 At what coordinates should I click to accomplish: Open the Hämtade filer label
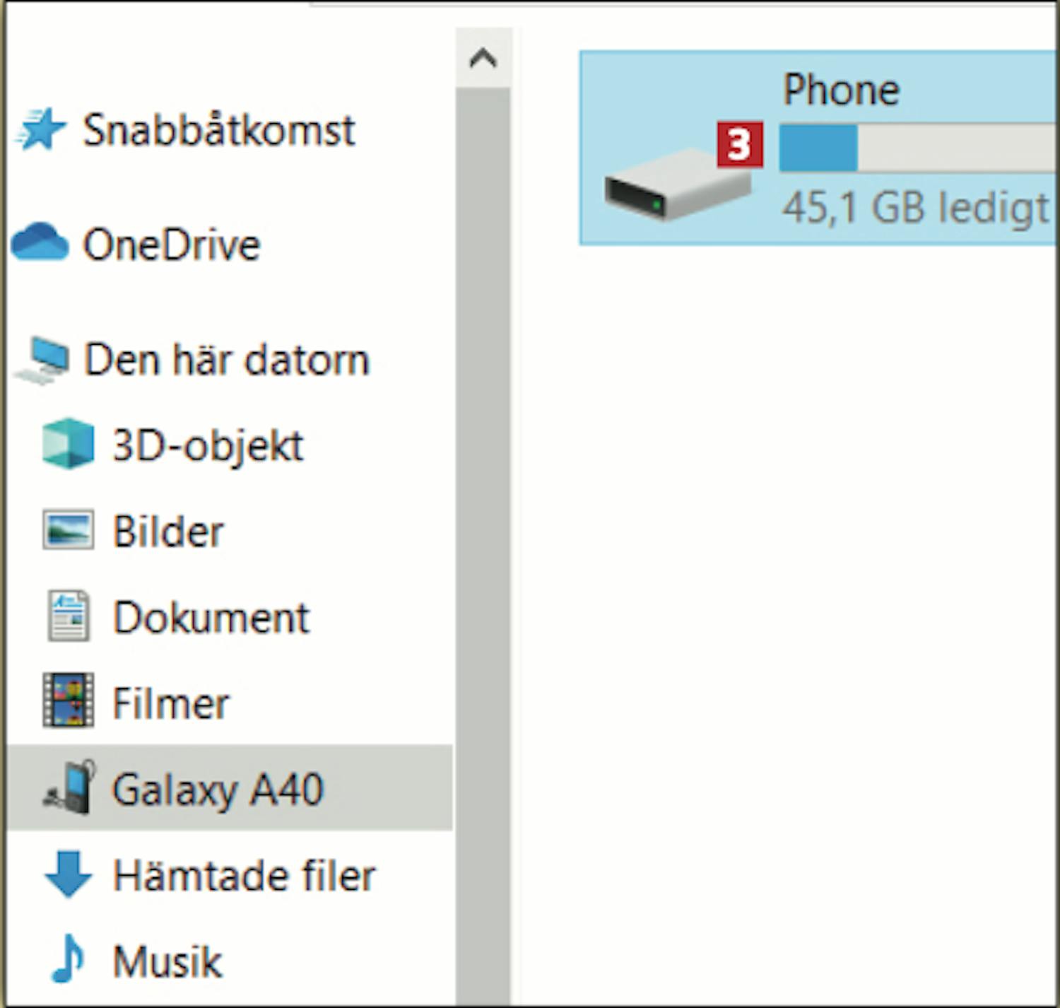coord(245,875)
